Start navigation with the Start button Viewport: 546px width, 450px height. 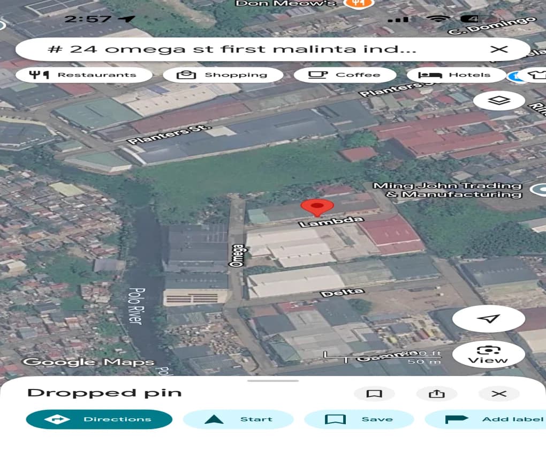pos(238,419)
